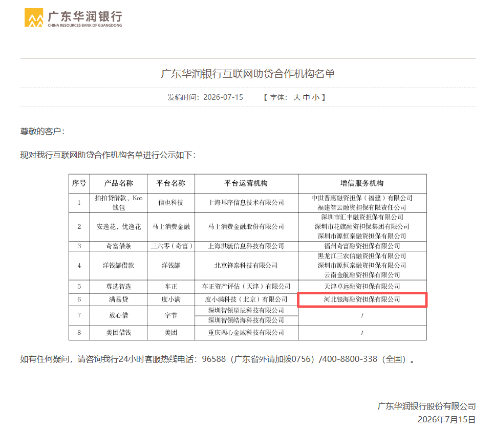Set font size to 大 (large)

pyautogui.click(x=297, y=97)
